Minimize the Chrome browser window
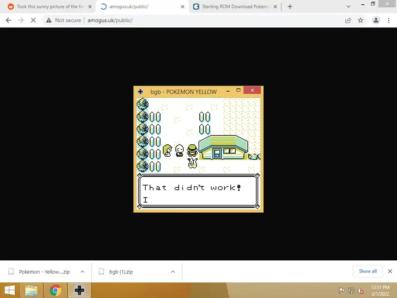 pyautogui.click(x=363, y=4)
